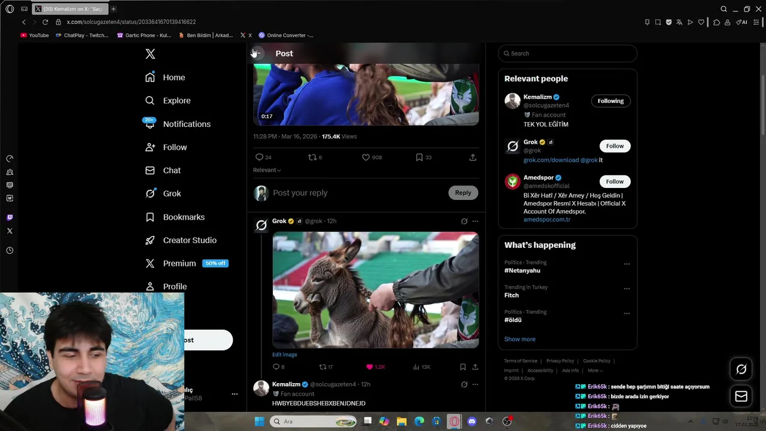Open Premium in X sidebar

point(186,263)
